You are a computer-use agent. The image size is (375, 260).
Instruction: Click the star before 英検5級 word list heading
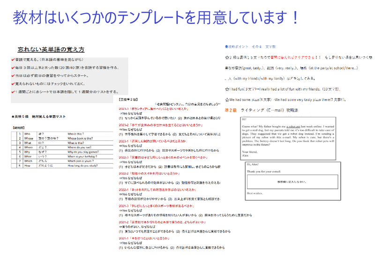pyautogui.click(x=13, y=116)
